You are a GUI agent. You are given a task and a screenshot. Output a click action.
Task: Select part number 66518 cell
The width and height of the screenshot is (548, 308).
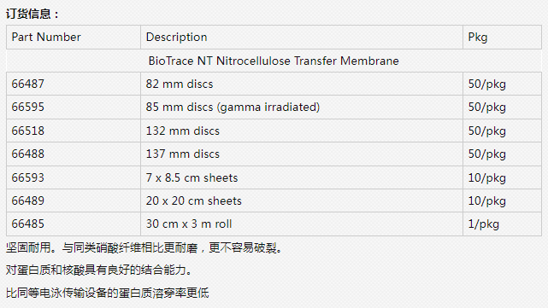click(74, 131)
